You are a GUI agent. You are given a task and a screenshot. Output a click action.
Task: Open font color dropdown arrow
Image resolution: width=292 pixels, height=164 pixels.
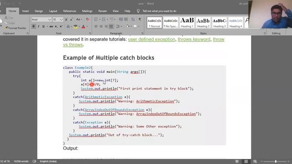[x=87, y=26]
